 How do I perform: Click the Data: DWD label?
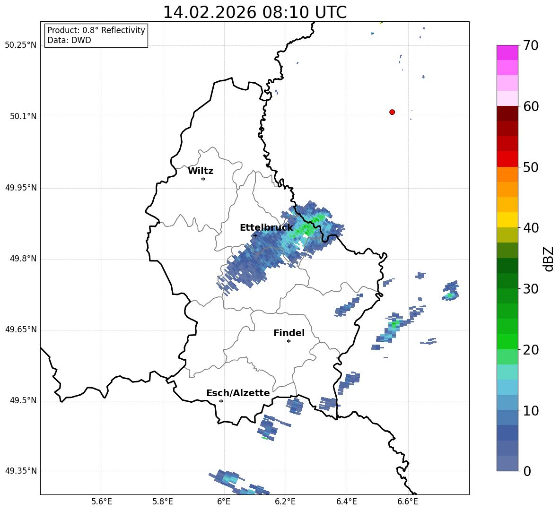click(x=69, y=40)
